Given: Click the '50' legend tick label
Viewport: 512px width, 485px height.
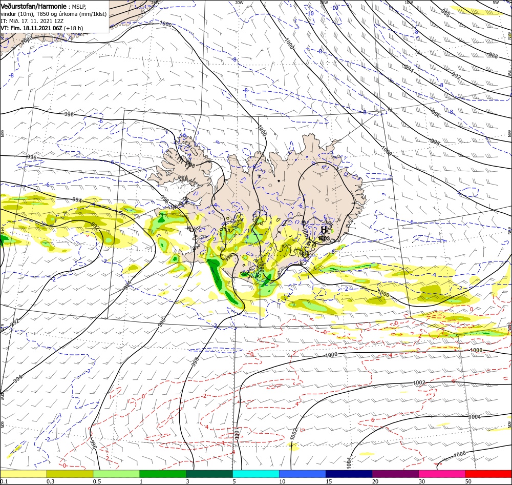Looking at the screenshot, I should point(468,481).
